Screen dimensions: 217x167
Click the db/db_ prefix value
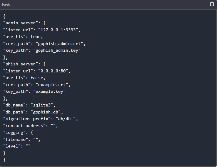tap(66, 119)
